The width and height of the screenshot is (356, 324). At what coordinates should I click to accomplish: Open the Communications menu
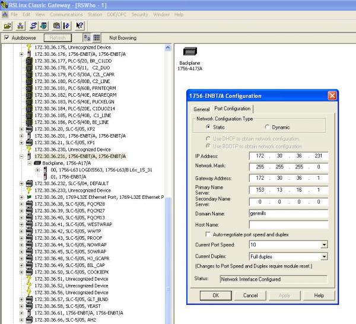coord(66,14)
